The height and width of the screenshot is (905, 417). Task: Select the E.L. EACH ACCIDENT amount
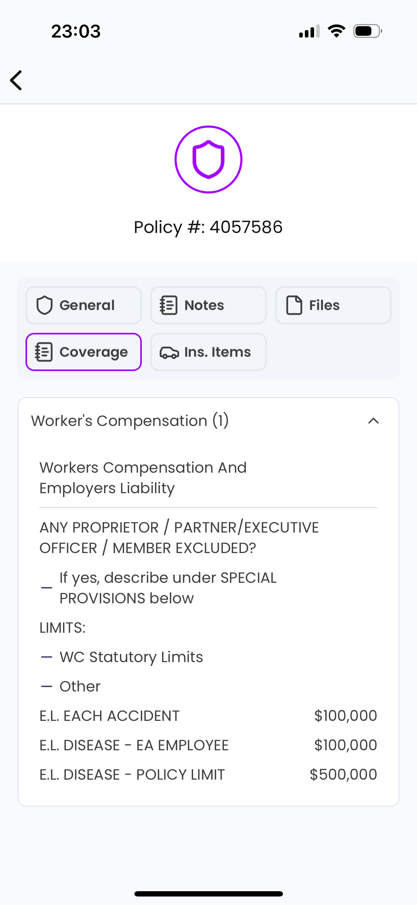pos(345,716)
